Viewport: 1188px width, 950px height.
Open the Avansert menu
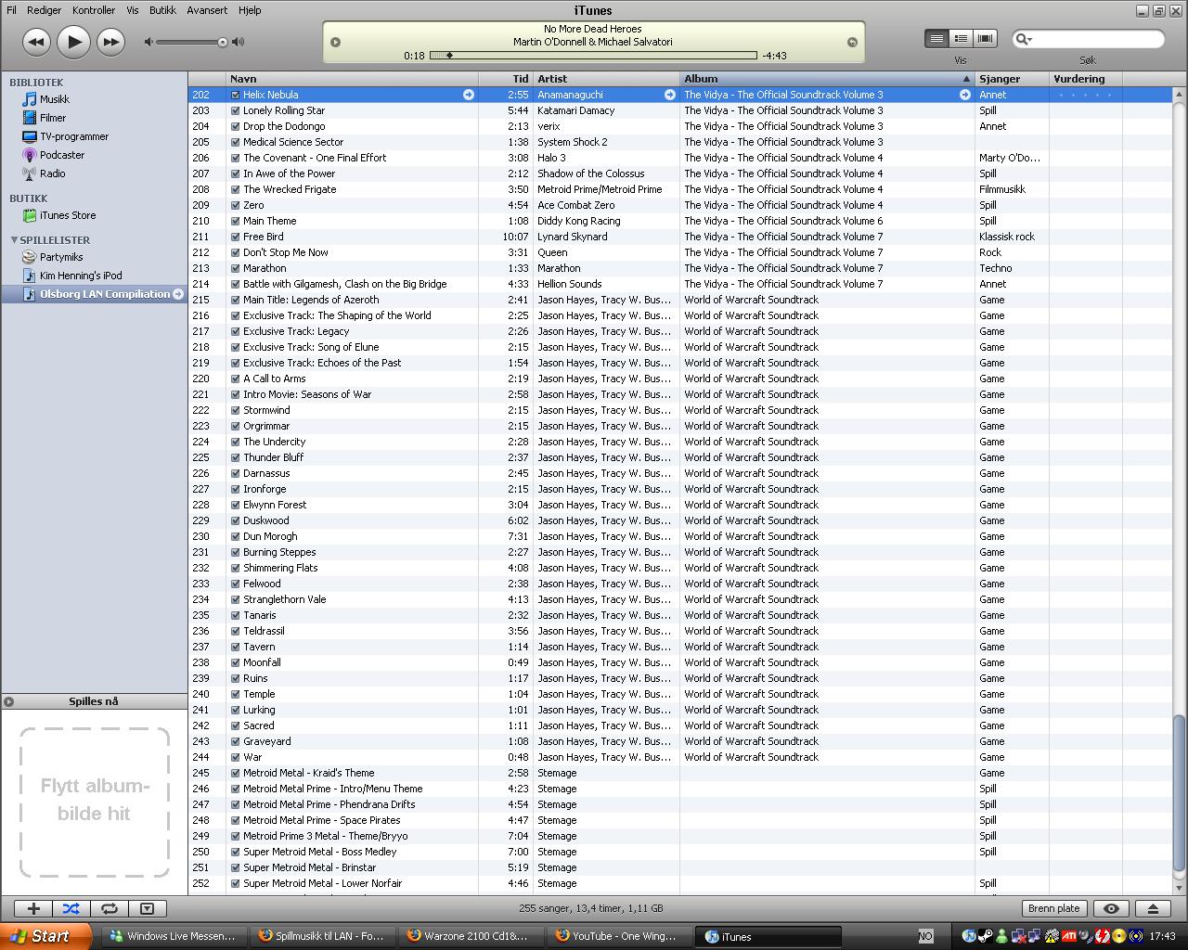coord(207,10)
